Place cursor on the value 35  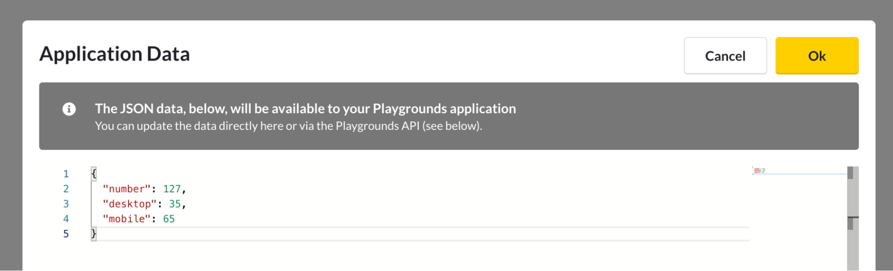pyautogui.click(x=175, y=204)
